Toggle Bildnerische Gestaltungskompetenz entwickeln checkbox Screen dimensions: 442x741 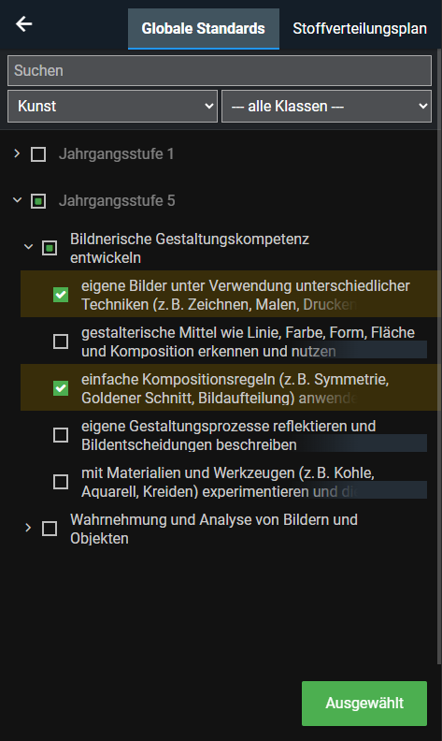(50, 248)
